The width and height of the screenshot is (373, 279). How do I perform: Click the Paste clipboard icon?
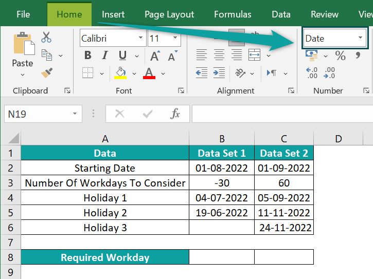pos(24,44)
